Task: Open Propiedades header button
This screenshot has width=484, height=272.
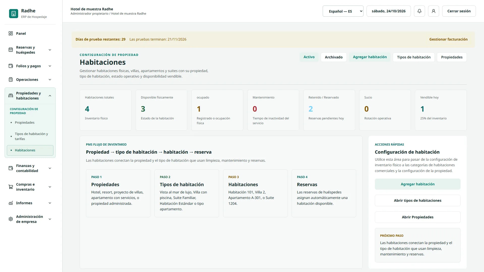Action: coord(452,57)
